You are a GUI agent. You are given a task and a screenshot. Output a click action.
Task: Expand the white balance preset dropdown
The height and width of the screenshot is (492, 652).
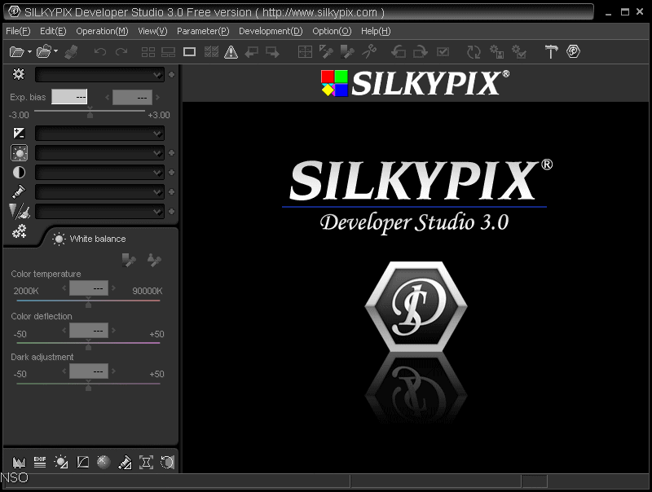(x=99, y=153)
